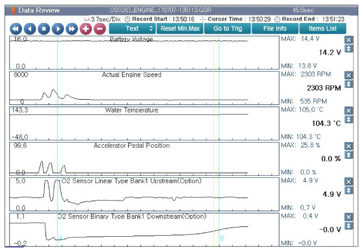
Task: Click the fast rewind playback button
Action: pos(16,29)
